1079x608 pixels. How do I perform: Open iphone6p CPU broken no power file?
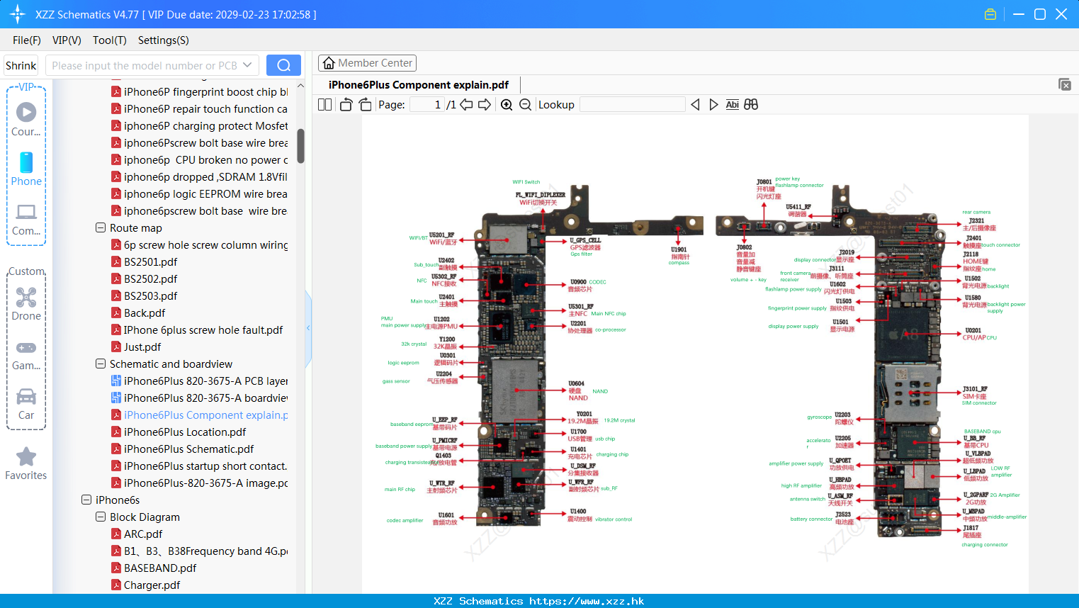pos(199,160)
